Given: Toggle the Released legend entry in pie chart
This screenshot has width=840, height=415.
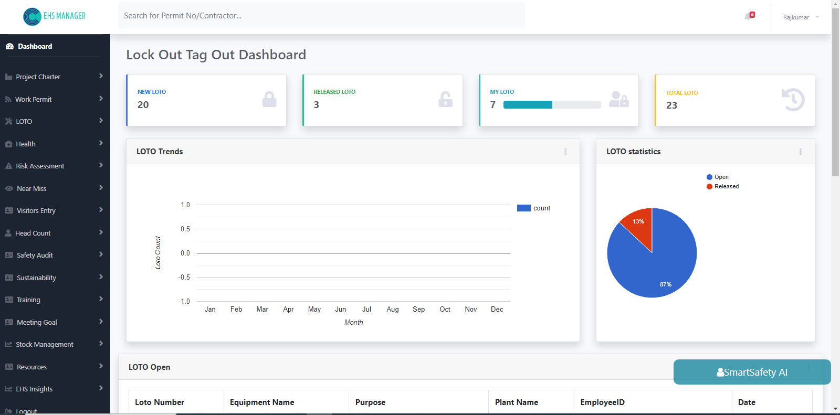Looking at the screenshot, I should 723,187.
